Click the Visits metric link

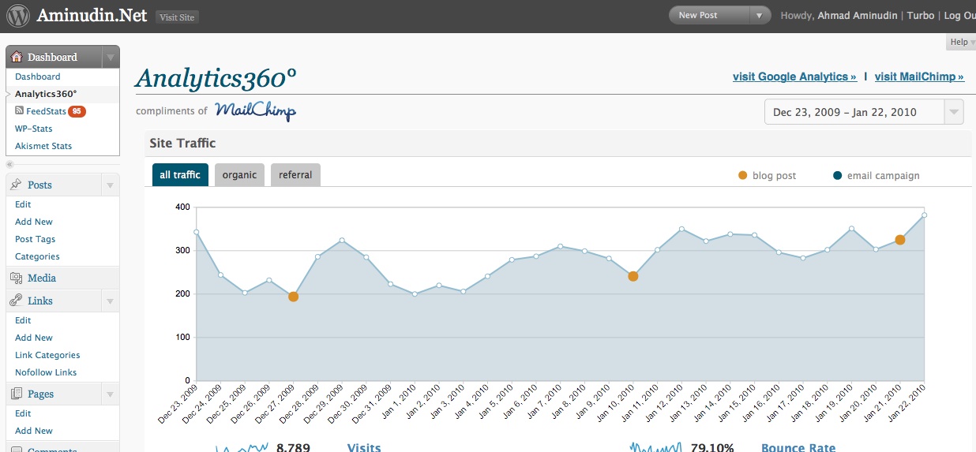[x=364, y=447]
